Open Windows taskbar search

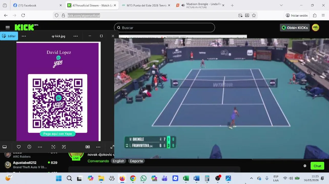click(69, 178)
